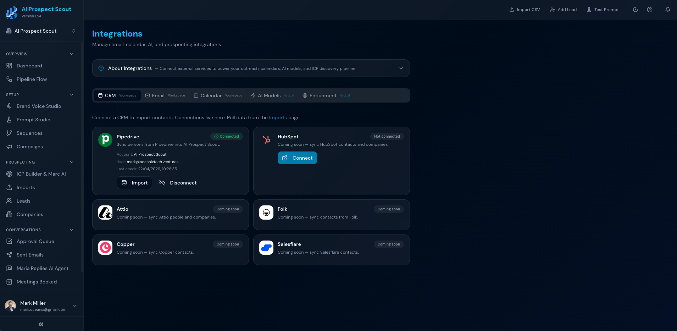677x331 pixels.
Task: Click the Not connected badge on HubSpot
Action: pyautogui.click(x=387, y=136)
